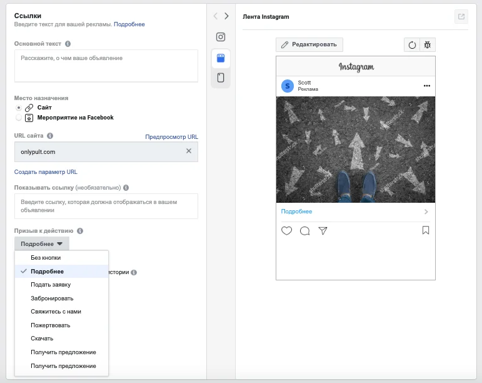Image resolution: width=482 pixels, height=383 pixels.
Task: Click into the Основной текст field
Action: pyautogui.click(x=106, y=66)
